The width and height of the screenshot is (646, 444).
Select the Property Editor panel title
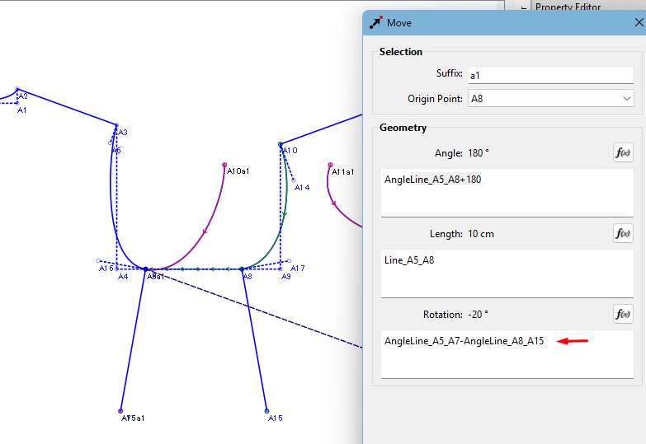point(568,7)
